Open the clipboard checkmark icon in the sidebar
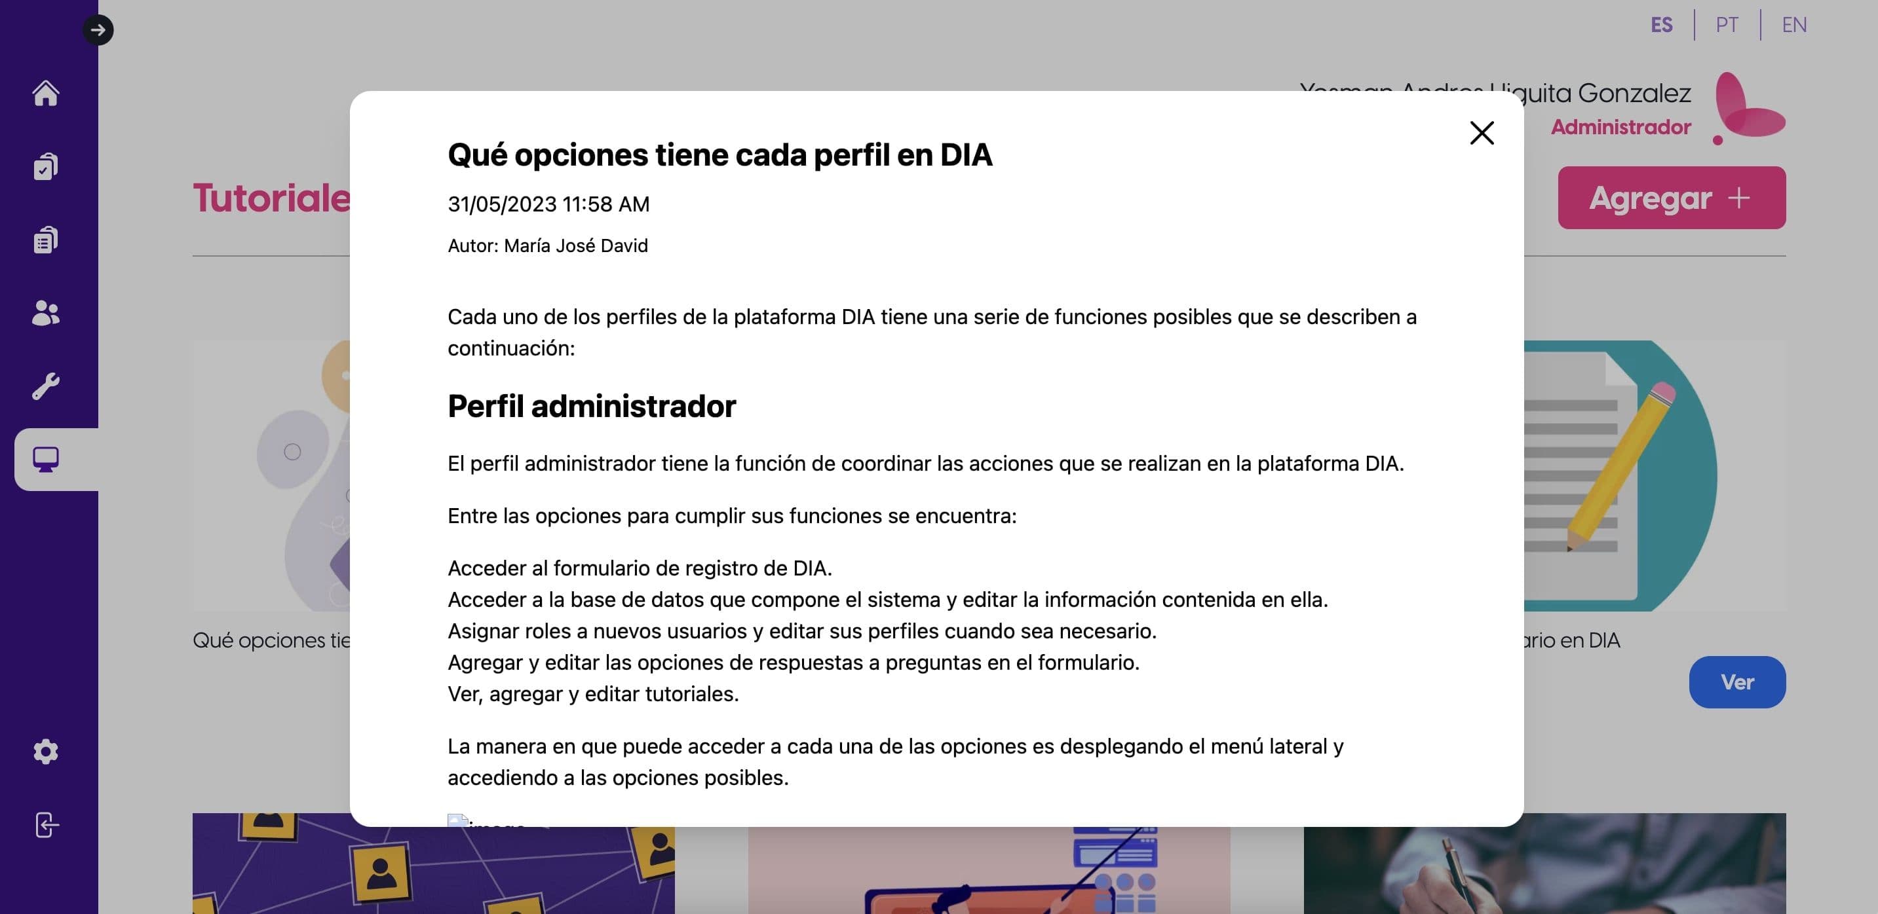1878x914 pixels. pos(45,166)
